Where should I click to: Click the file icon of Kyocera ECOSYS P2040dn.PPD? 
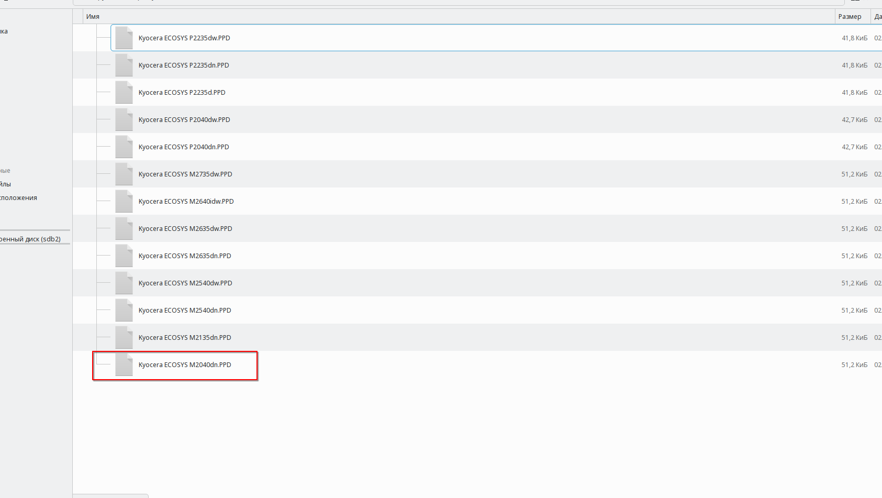[x=124, y=147]
